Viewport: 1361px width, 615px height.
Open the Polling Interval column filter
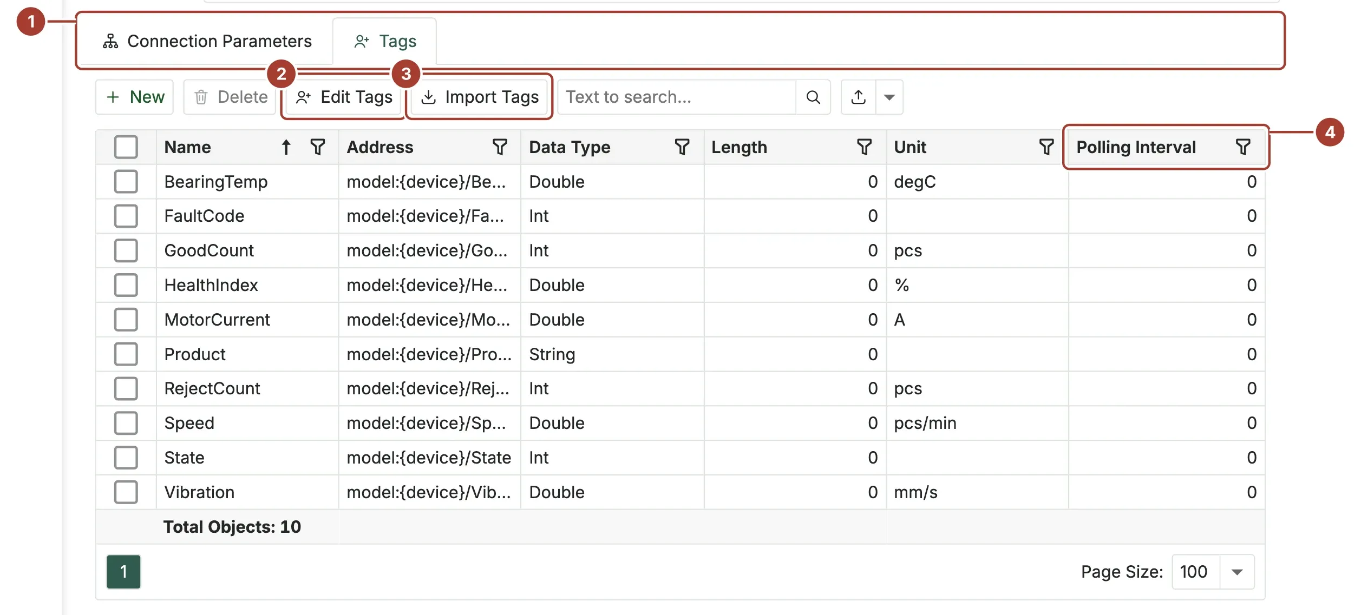[x=1243, y=147]
